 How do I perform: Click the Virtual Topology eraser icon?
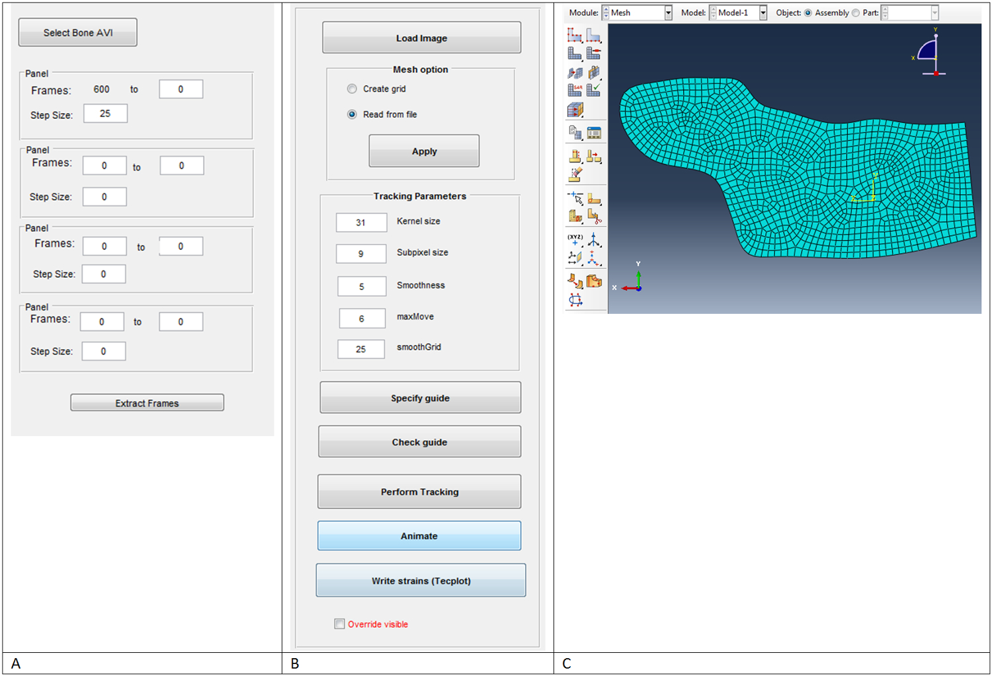pyautogui.click(x=575, y=174)
